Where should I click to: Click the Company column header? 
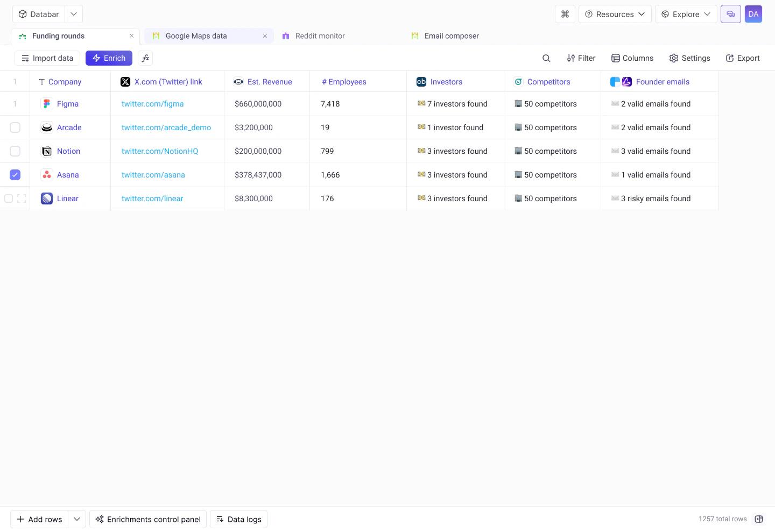pyautogui.click(x=71, y=82)
